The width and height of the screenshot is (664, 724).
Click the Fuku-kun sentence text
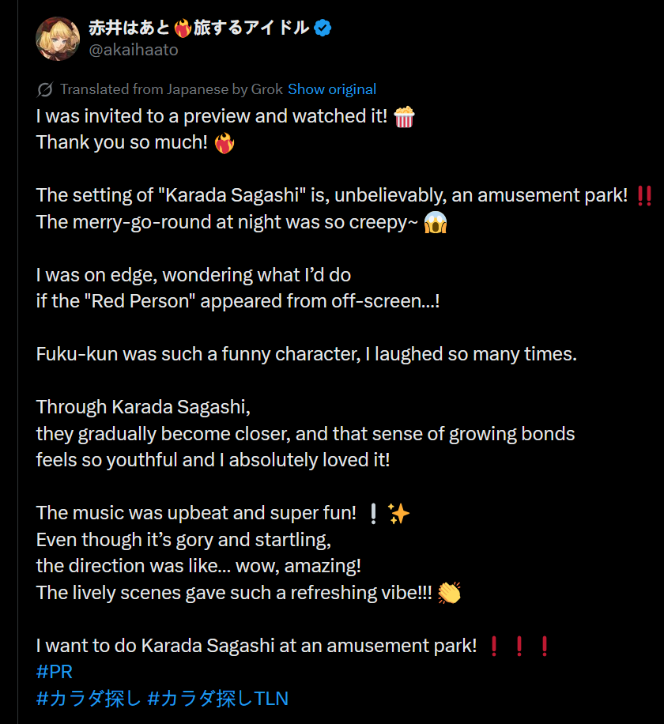click(307, 354)
